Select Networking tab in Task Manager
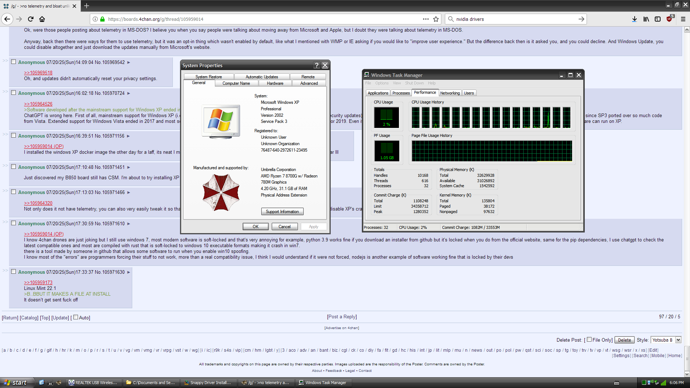This screenshot has height=388, width=690. click(x=450, y=93)
